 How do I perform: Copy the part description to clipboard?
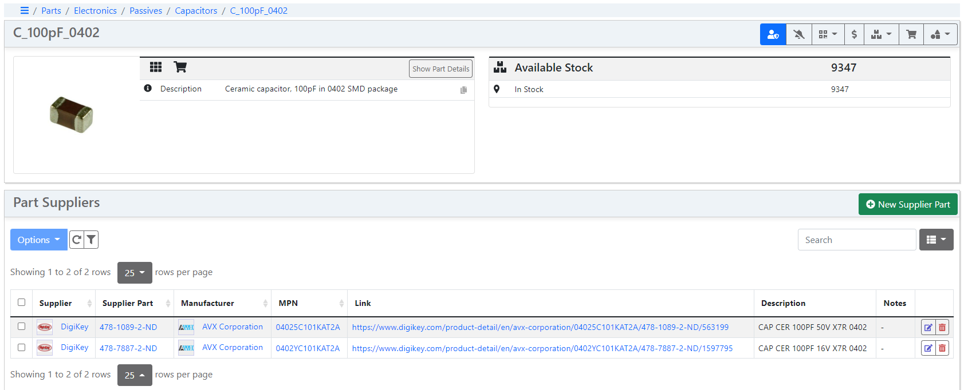[463, 90]
